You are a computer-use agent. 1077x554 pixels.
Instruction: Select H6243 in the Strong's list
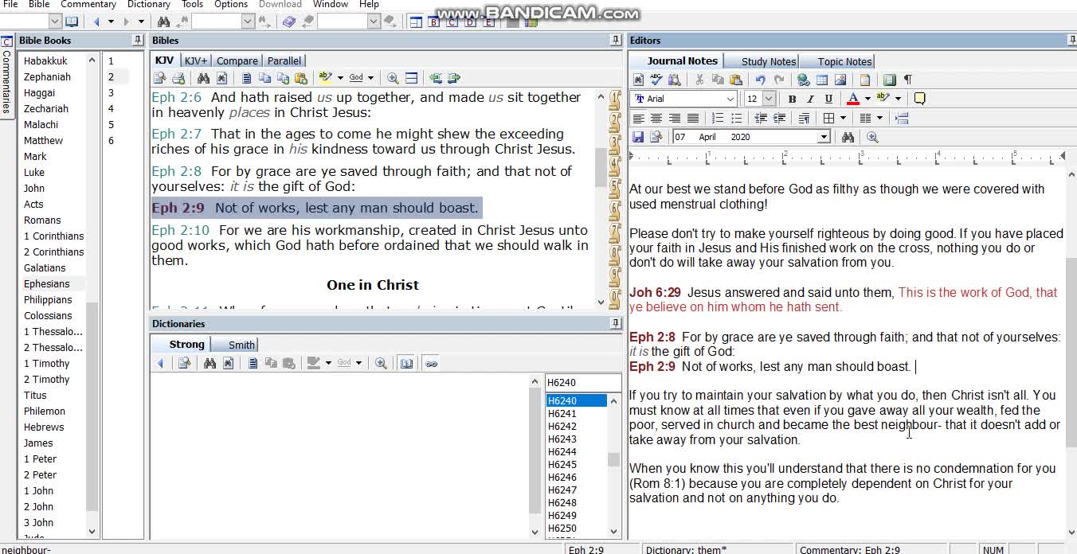(562, 439)
